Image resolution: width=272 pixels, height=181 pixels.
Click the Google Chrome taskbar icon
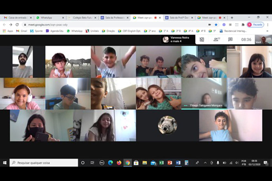tap(128, 163)
